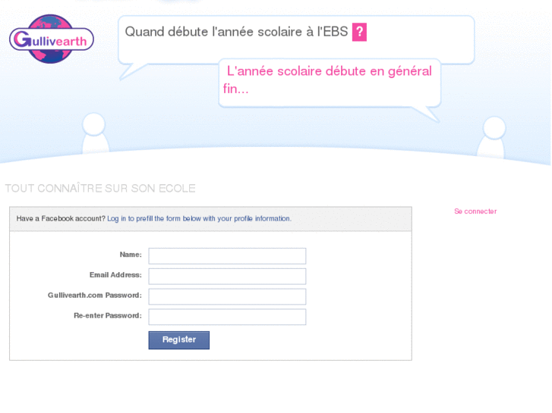Click the "Re-enter Password:" label
The image size is (552, 413).
click(x=108, y=315)
